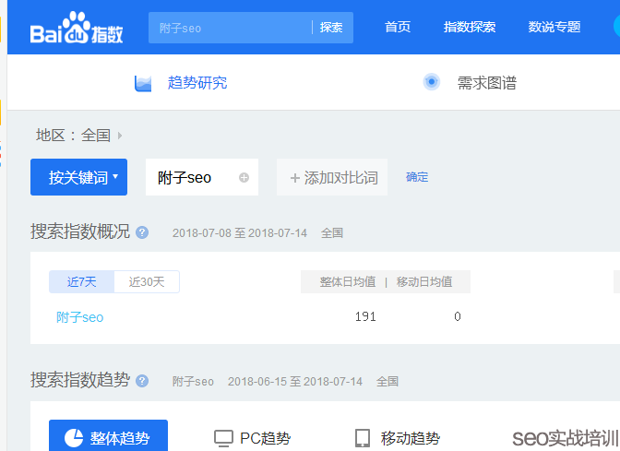Click the tablet icon for 移动趋势
This screenshot has width=620, height=451.
[x=363, y=438]
